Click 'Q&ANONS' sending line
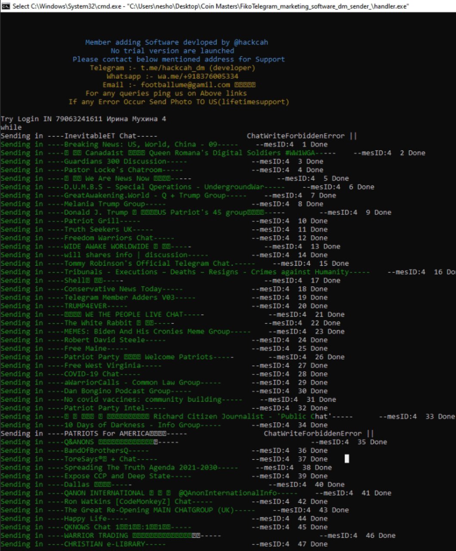Screen dimensions: 456x551 click(194, 442)
